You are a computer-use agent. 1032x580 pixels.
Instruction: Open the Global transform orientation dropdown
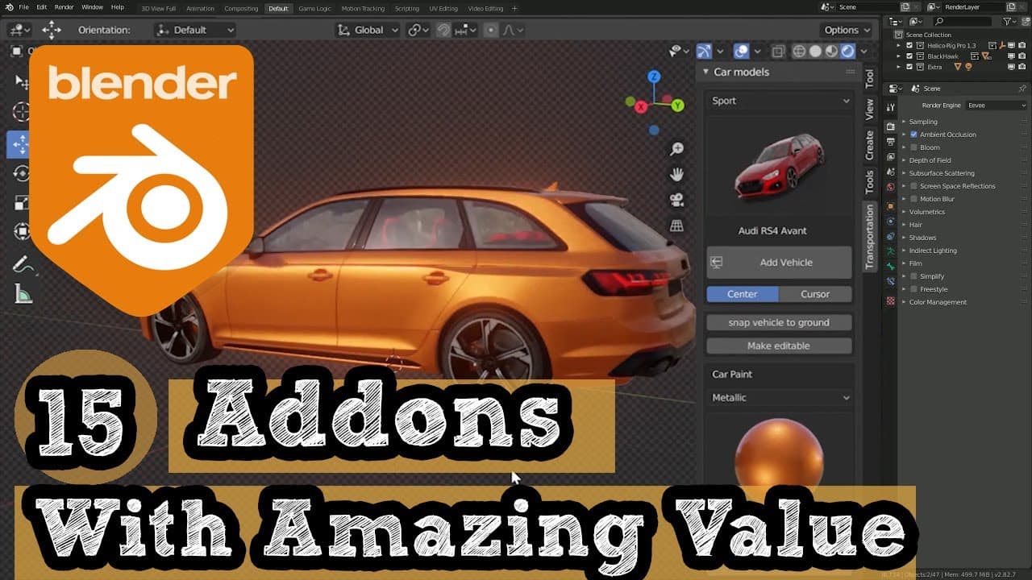coord(367,30)
